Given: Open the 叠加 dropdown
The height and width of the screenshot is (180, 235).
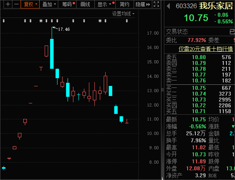Looking at the screenshot, I should (49, 4).
